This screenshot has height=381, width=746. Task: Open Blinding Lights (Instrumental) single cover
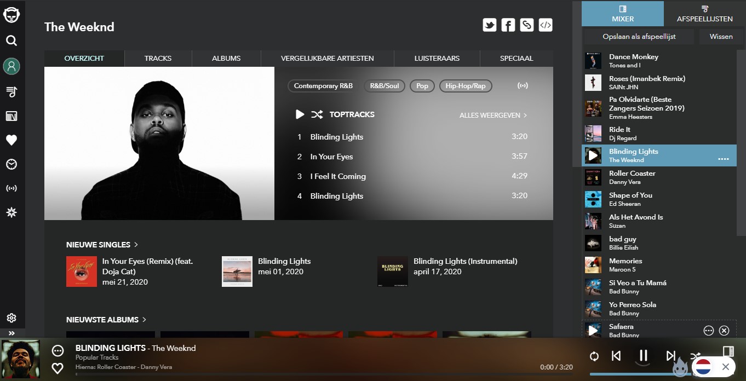pos(393,272)
